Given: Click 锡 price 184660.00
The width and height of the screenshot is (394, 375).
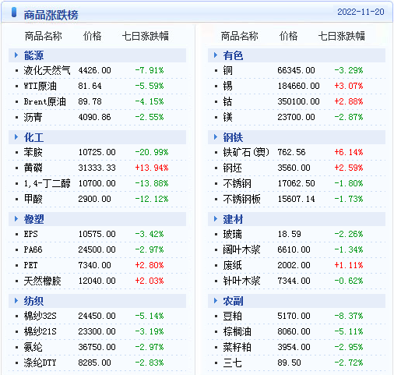Looking at the screenshot, I should click(298, 86).
